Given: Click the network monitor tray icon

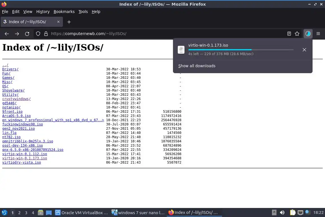Looking at the screenshot, I should (x=300, y=212).
